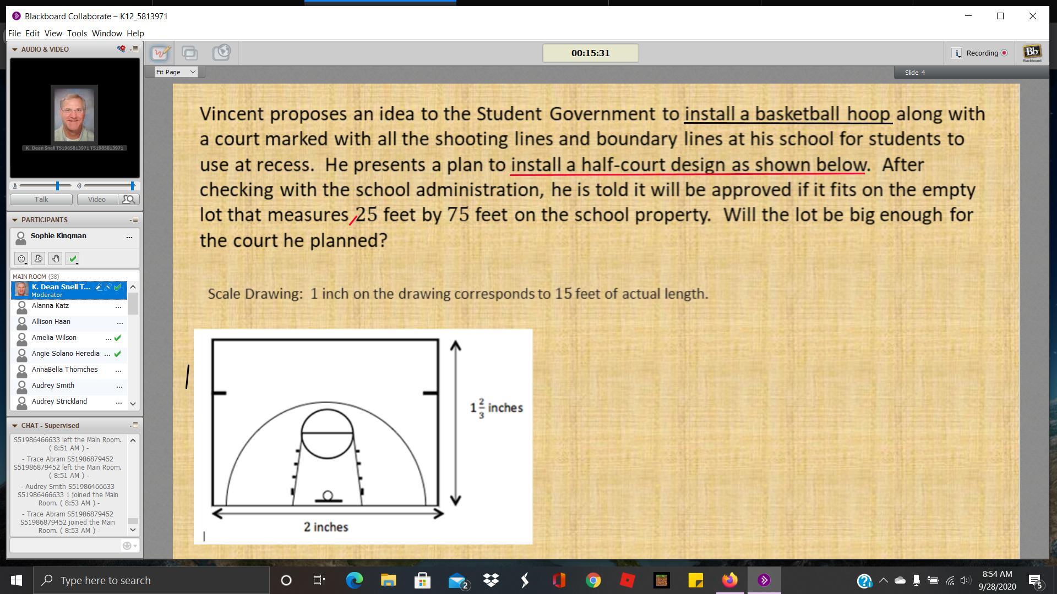Viewport: 1057px width, 594px height.
Task: Click the chat message input field
Action: pos(65,546)
